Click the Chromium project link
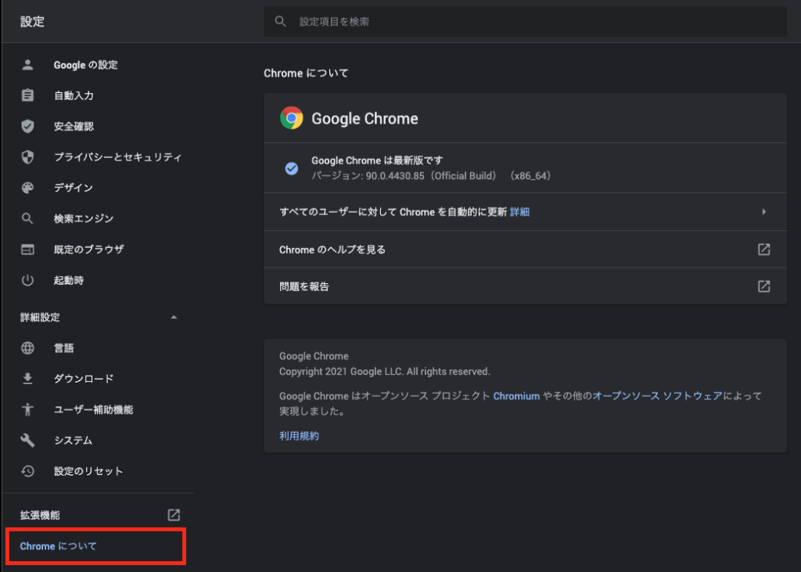Viewport: 801px width, 572px height. [516, 396]
